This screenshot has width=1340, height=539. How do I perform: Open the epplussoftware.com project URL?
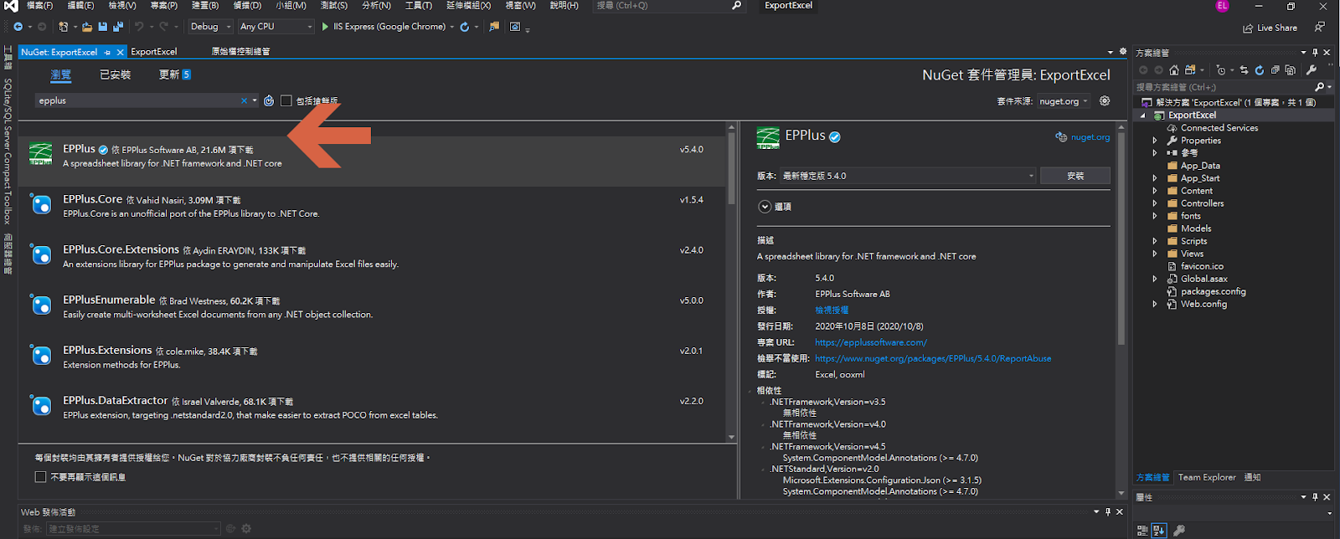tap(871, 342)
